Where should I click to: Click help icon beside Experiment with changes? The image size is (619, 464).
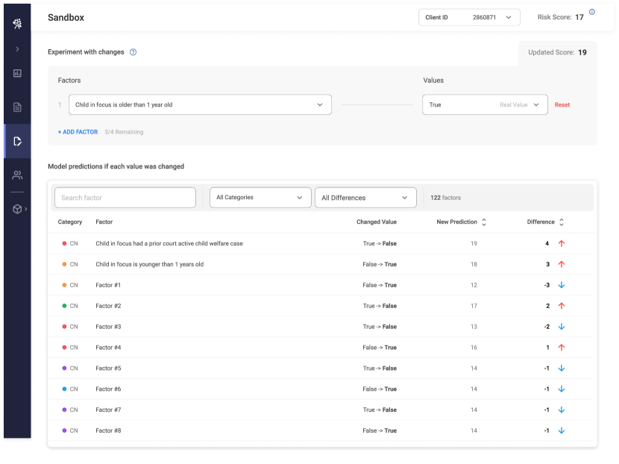[x=133, y=52]
